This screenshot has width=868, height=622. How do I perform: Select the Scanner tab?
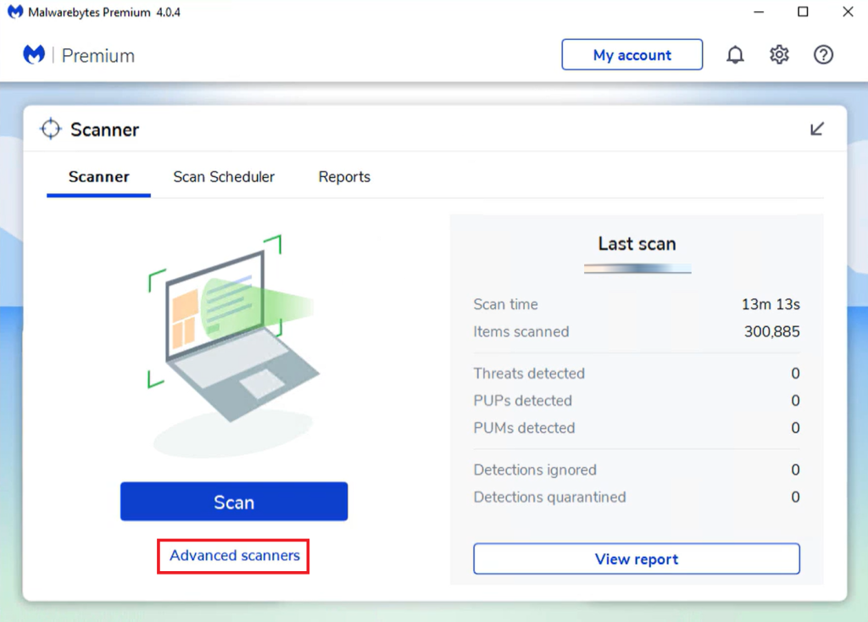pos(97,177)
